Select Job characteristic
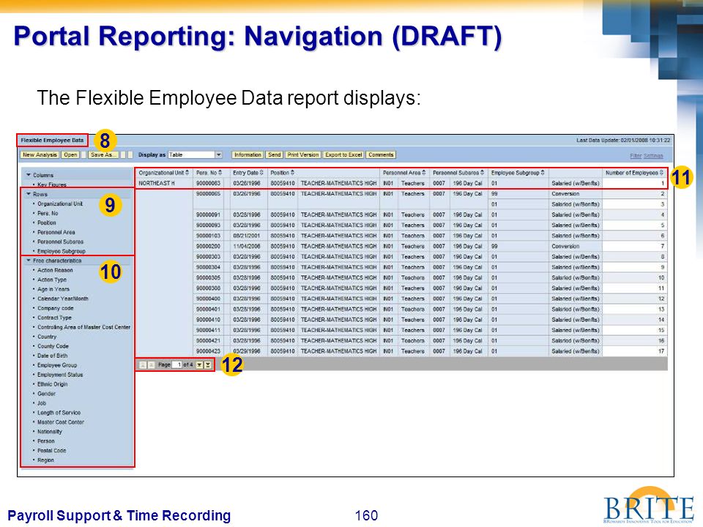Screen dimensions: 703x527 pos(42,403)
